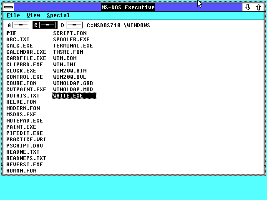Select NOTEPAD.EXE file

25,120
